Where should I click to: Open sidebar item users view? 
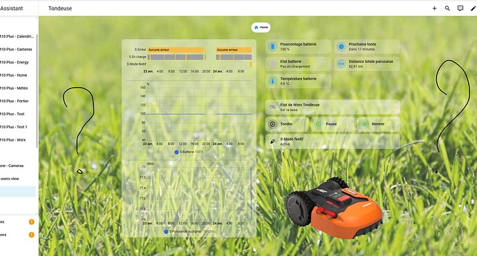(18, 179)
